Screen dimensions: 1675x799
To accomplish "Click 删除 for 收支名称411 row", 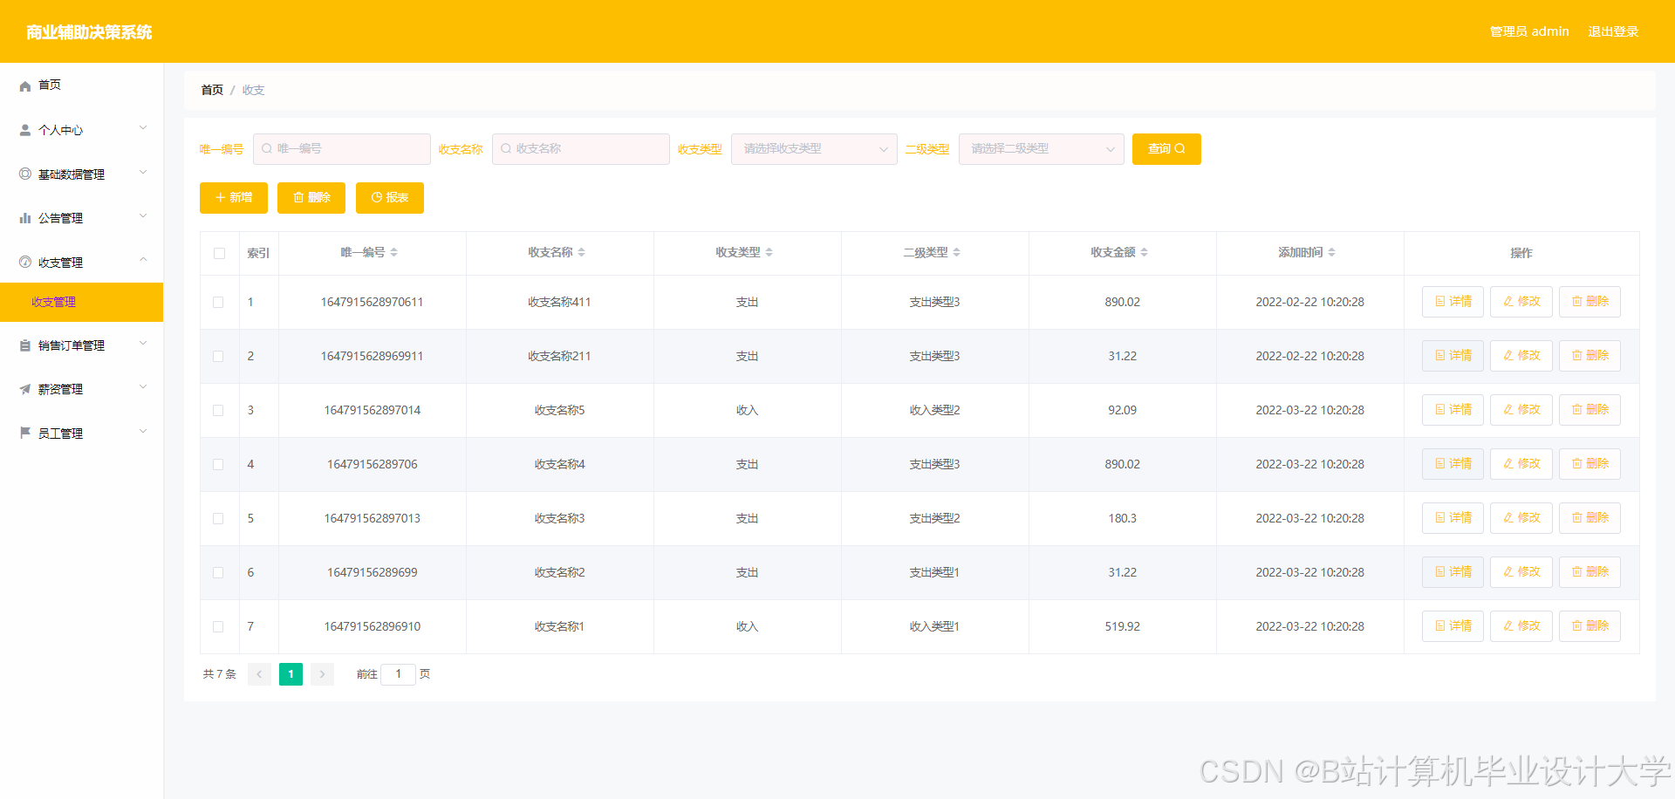I will point(1590,302).
